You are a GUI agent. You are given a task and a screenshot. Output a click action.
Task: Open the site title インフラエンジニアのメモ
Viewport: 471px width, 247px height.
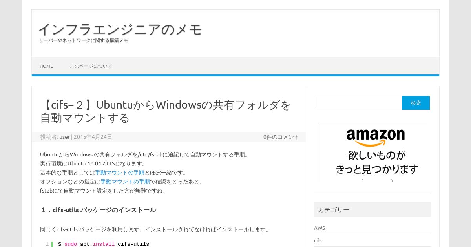[120, 29]
